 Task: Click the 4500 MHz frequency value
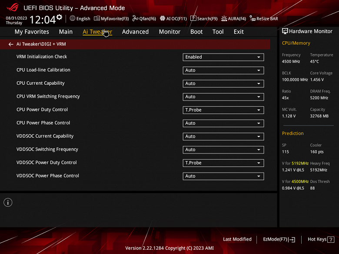291,62
